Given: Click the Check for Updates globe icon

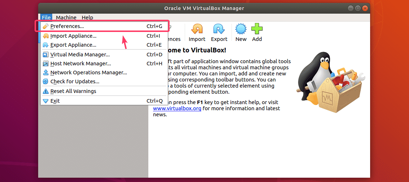Looking at the screenshot, I should (46, 81).
